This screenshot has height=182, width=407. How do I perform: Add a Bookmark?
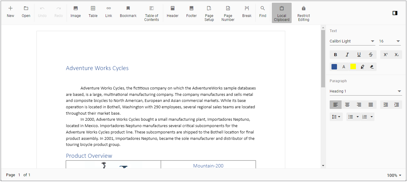pyautogui.click(x=128, y=12)
